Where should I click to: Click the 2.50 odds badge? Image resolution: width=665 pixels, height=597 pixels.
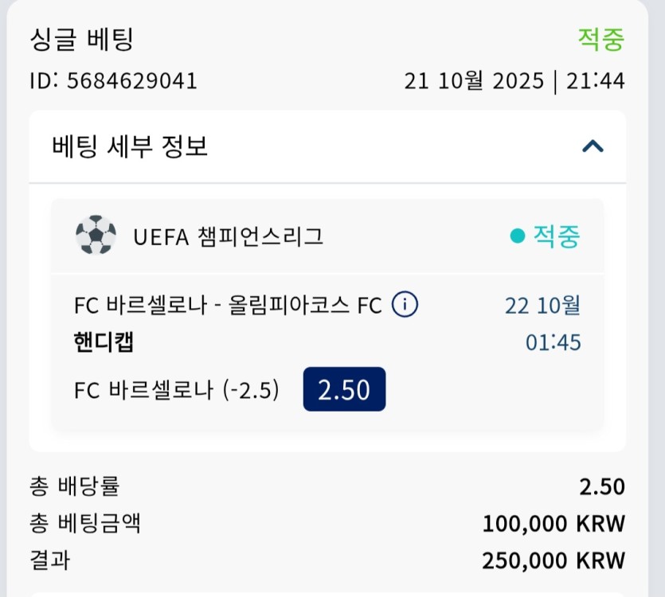click(344, 389)
